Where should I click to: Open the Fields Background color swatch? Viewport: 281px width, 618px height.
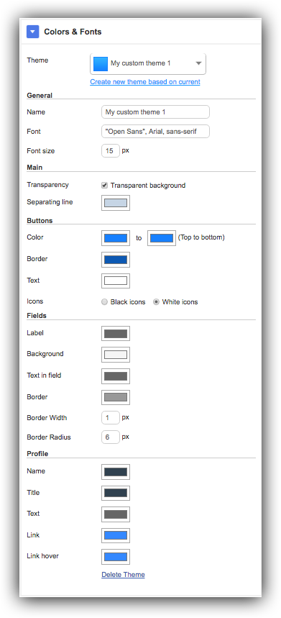point(116,355)
